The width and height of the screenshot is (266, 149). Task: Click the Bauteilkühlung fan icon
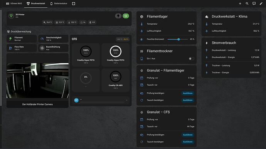point(42,48)
